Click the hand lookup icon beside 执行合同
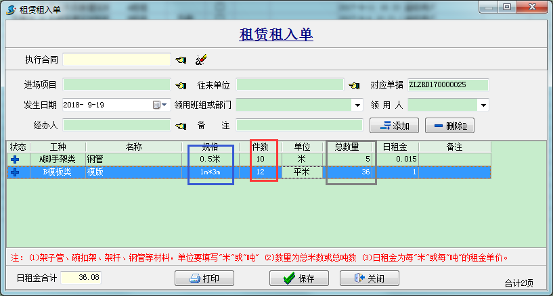553x296 pixels. click(x=181, y=60)
